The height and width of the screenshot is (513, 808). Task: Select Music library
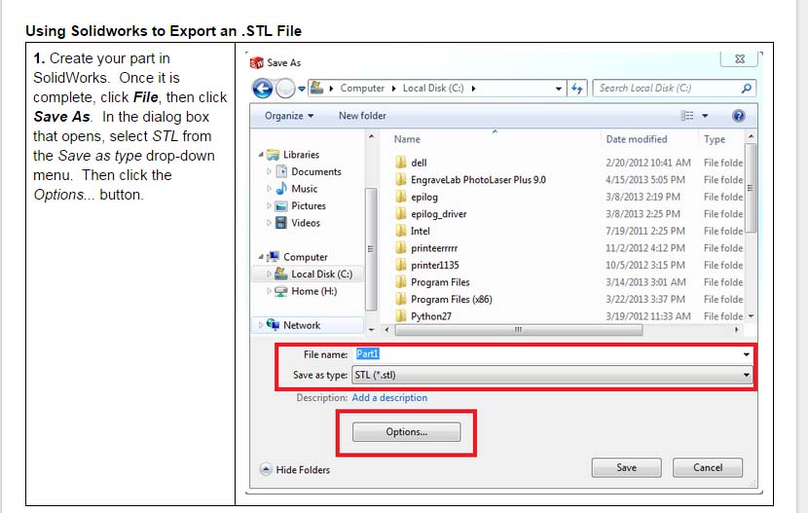click(x=304, y=189)
